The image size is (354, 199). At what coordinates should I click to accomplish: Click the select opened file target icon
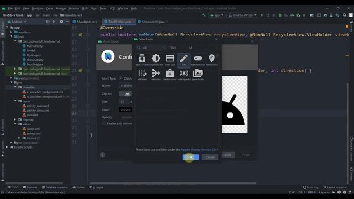[x=48, y=22]
